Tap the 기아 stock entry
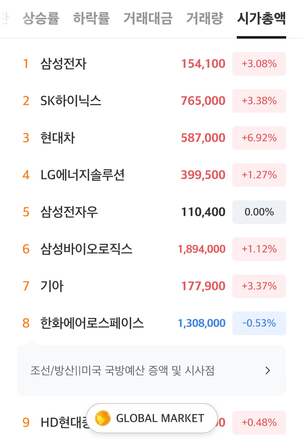 tap(52, 286)
